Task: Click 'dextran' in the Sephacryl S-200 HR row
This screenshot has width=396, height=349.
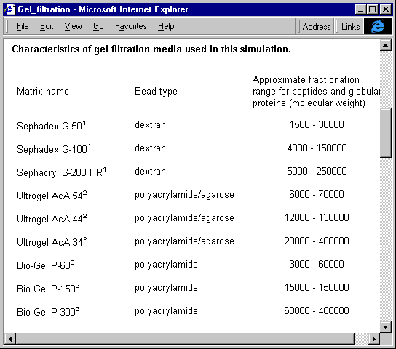Action: coord(150,172)
